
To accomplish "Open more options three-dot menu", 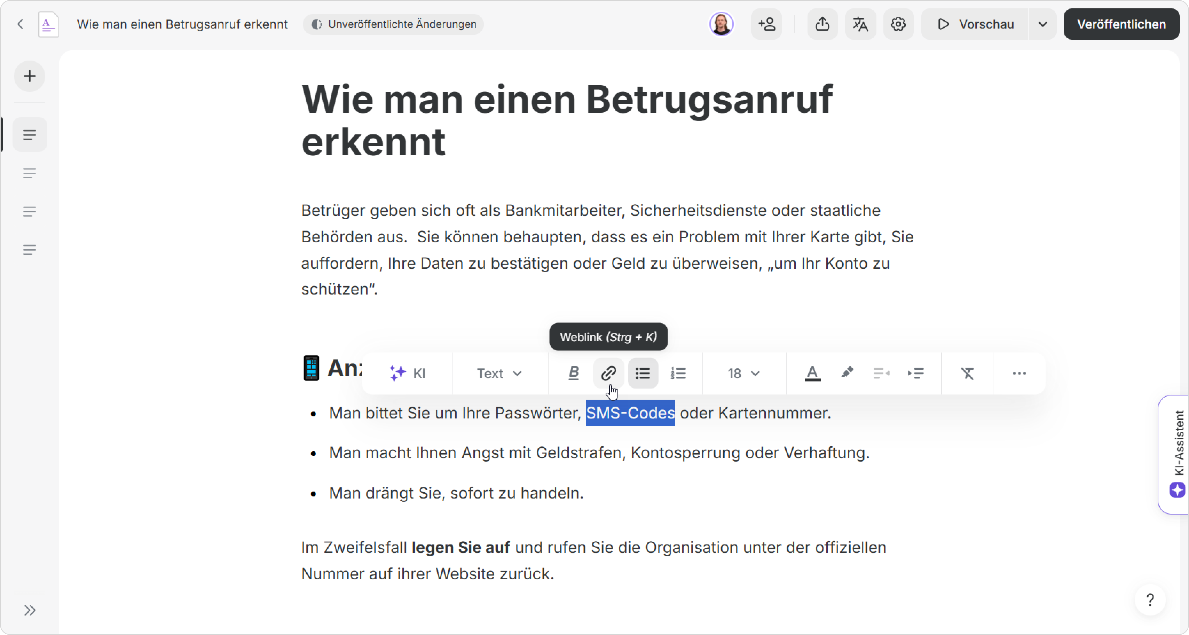I will click(1019, 373).
